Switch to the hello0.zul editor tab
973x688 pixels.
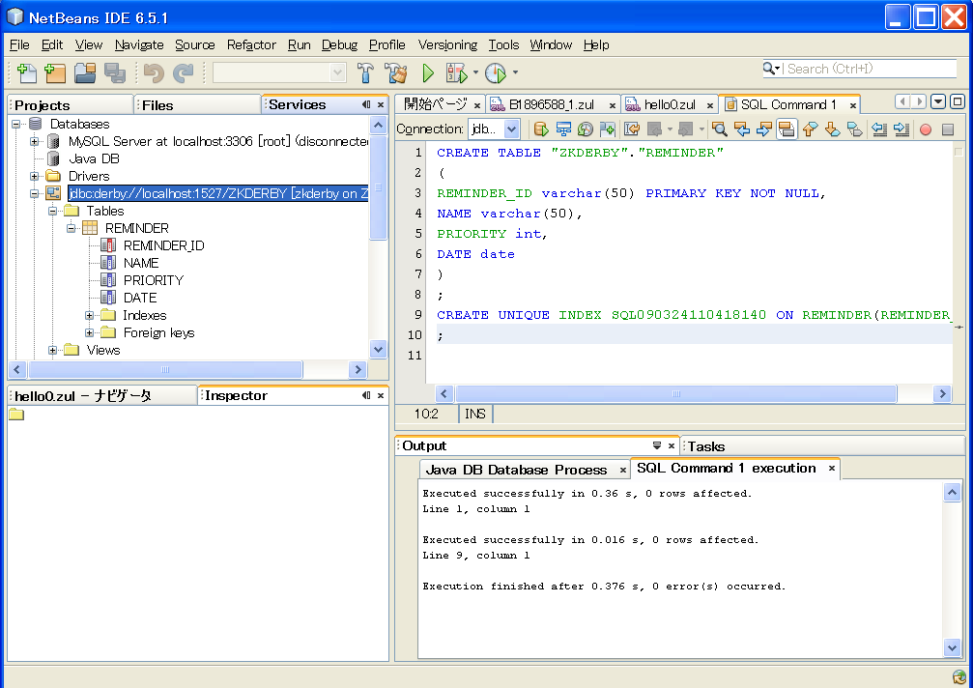click(669, 104)
